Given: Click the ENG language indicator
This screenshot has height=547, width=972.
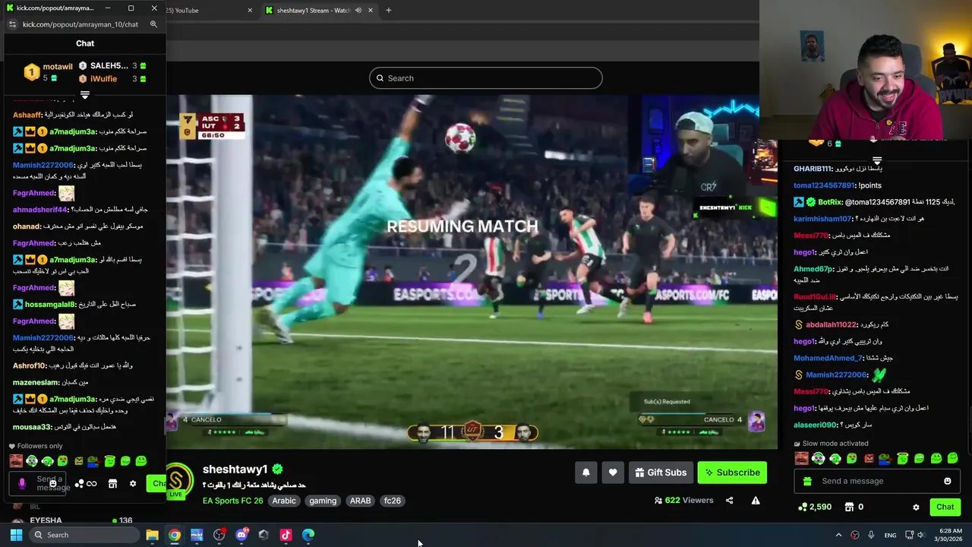Looking at the screenshot, I should (x=890, y=535).
